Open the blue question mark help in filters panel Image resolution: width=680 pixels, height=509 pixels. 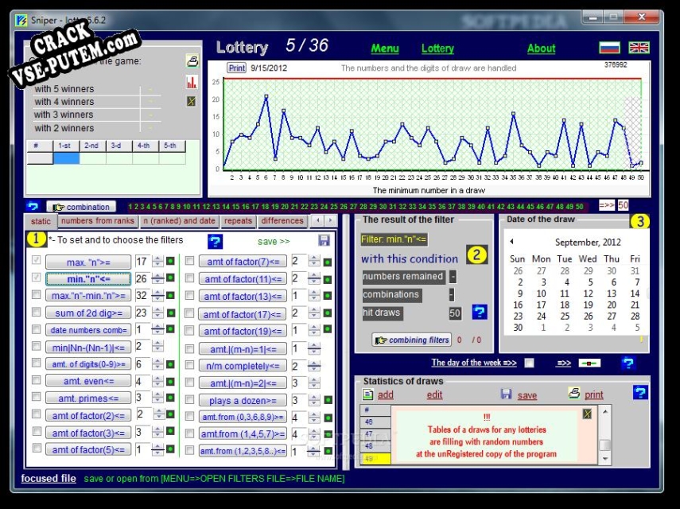[x=215, y=242]
